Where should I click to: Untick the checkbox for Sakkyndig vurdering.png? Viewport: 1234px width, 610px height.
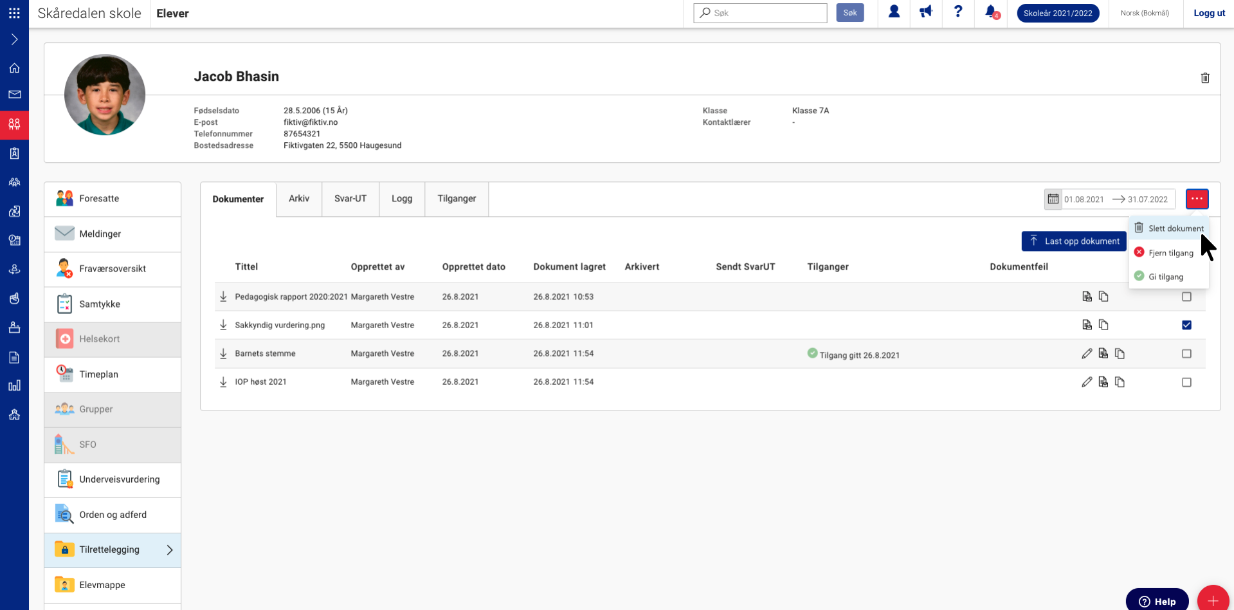click(x=1186, y=325)
